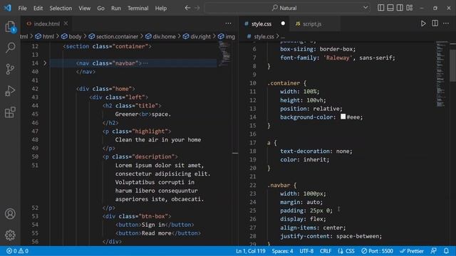Run the file with the play icon
Screen dimensions: 456x256
click(x=423, y=23)
